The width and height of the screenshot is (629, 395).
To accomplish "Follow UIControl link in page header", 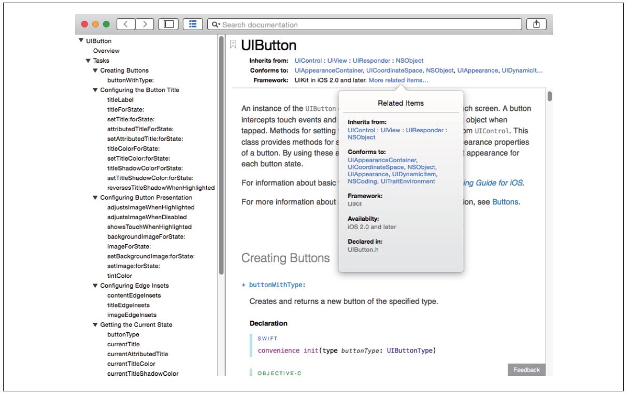I will (x=308, y=61).
